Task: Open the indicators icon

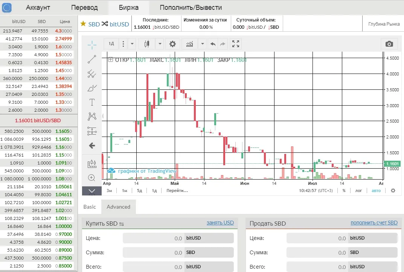Action: click(190, 44)
